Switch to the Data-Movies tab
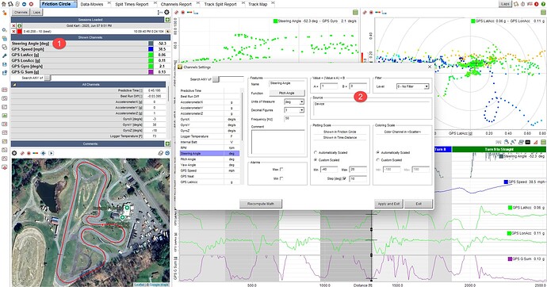Viewport: 547px width, 287px height. [x=92, y=4]
